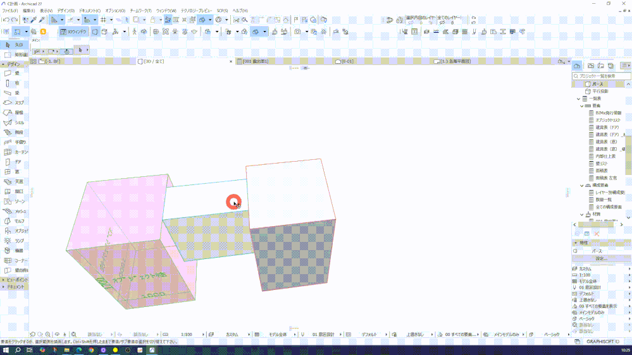
Task: Open the デザイン(D) menu
Action: coord(65,11)
